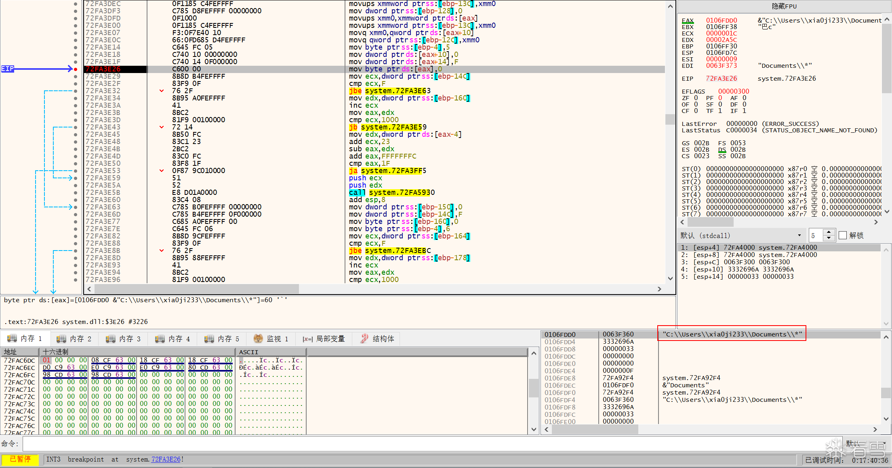Click red jump arrow at 72FA3E32
The height and width of the screenshot is (468, 892).
[x=162, y=91]
